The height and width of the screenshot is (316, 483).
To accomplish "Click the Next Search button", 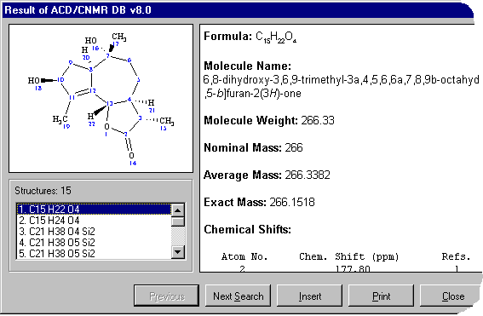I will (x=239, y=296).
